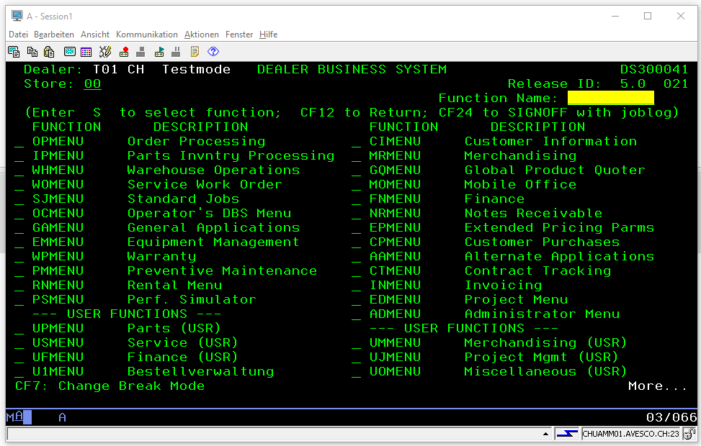The image size is (701, 446).
Task: Click the up arrow in status bar
Action: pyautogui.click(x=546, y=434)
